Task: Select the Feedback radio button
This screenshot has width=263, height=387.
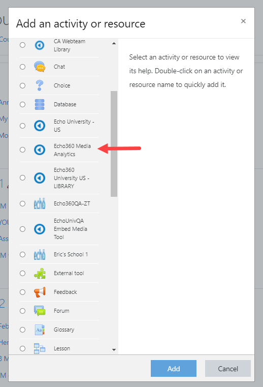Action: (22, 292)
